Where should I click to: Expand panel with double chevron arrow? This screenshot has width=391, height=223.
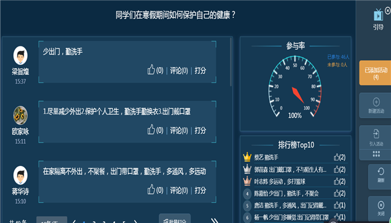tap(215, 221)
